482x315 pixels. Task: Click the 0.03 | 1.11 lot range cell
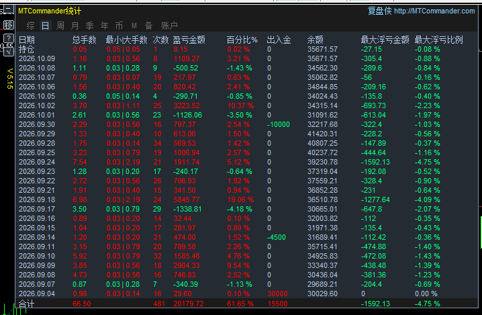click(x=123, y=105)
